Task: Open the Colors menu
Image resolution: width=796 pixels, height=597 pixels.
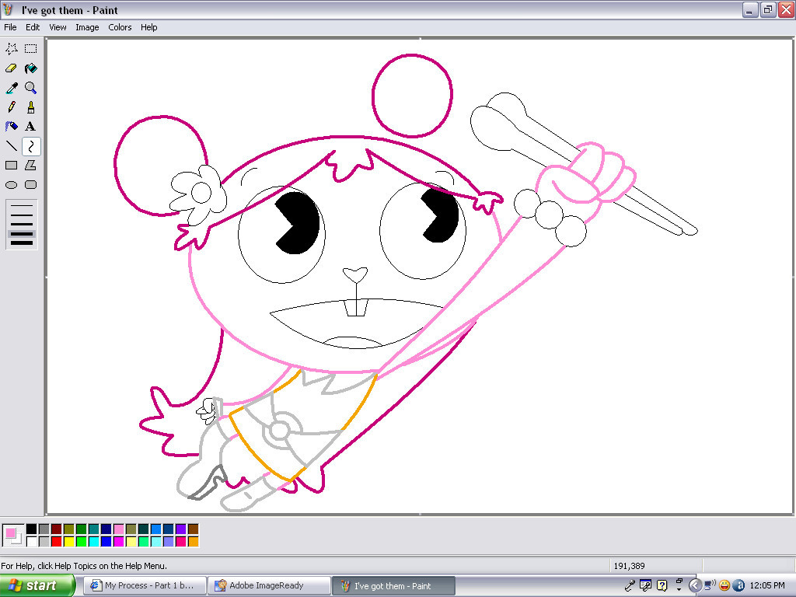Action: 120,27
